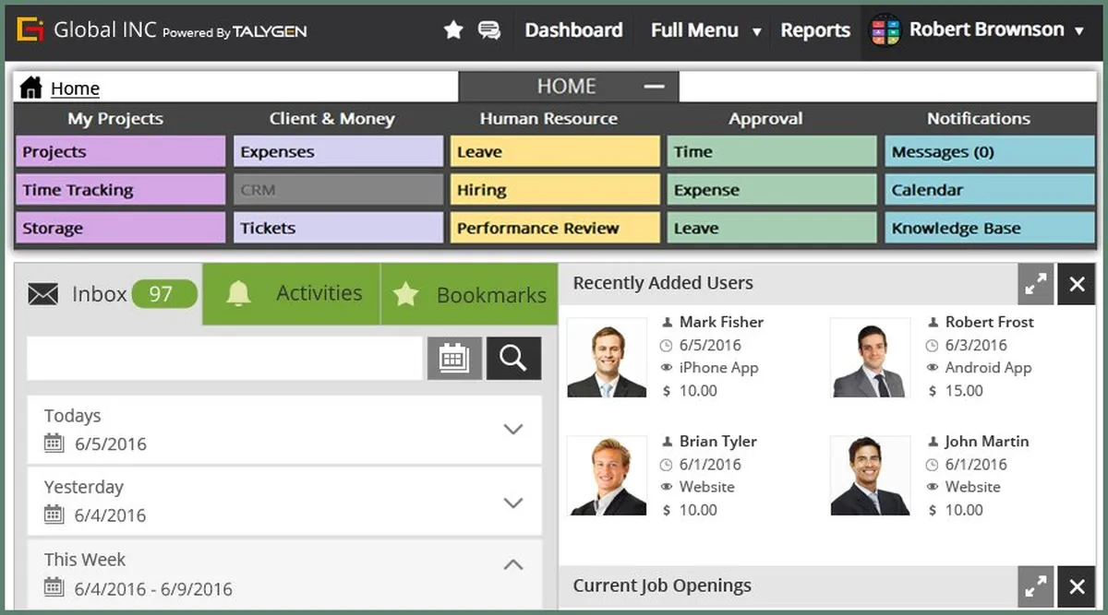The height and width of the screenshot is (615, 1108).
Task: Click the greyed CRM tile
Action: [339, 190]
